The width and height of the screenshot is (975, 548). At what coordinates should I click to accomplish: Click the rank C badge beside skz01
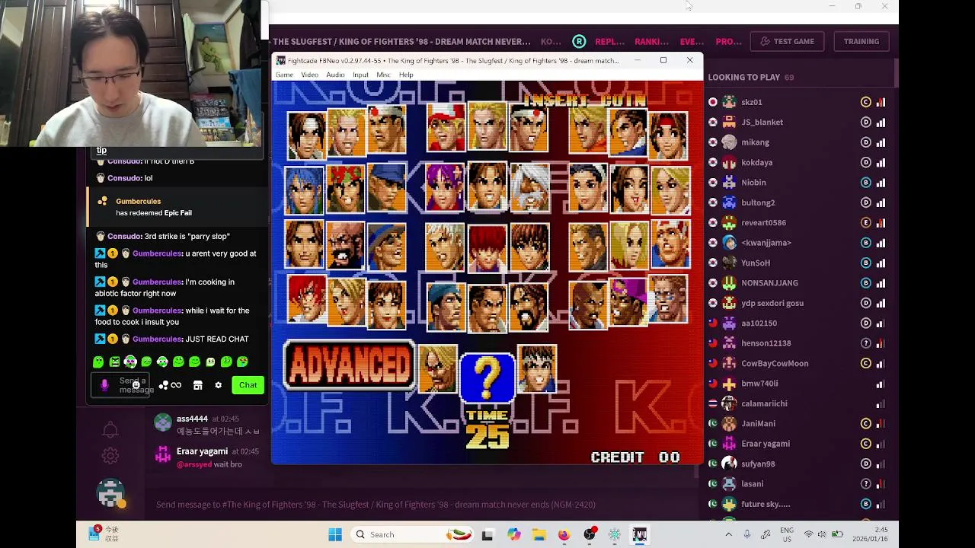click(x=865, y=102)
